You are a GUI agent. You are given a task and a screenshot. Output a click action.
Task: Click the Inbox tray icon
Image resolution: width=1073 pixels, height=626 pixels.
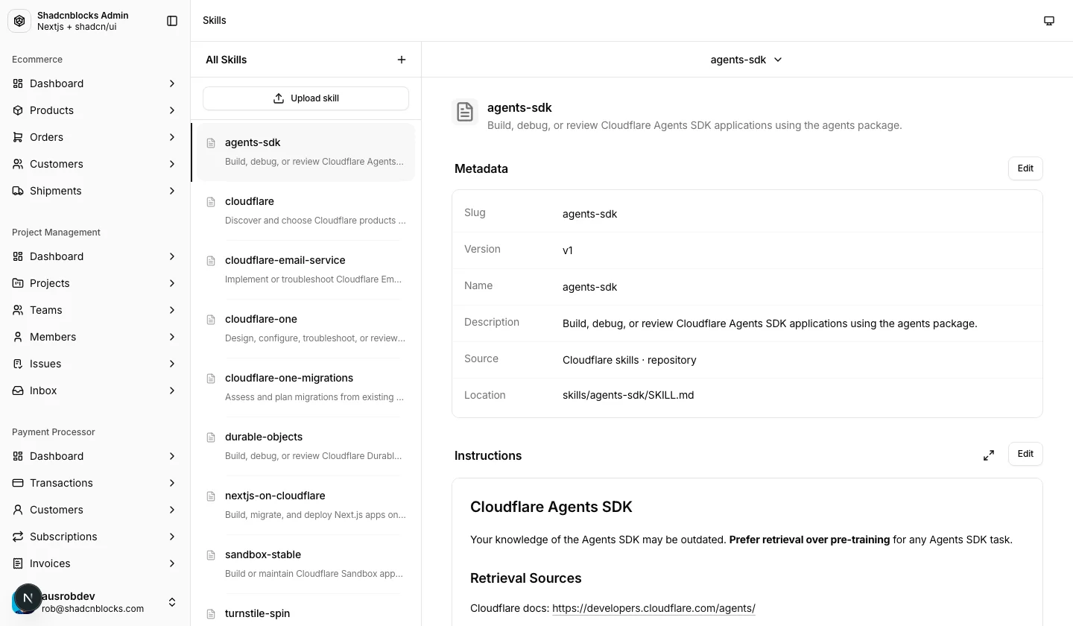click(18, 391)
